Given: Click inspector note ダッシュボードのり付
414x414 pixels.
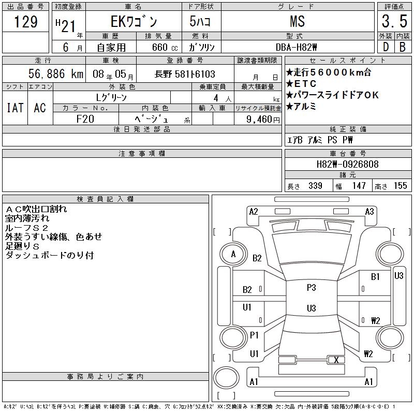Looking at the screenshot, I should (x=49, y=255).
